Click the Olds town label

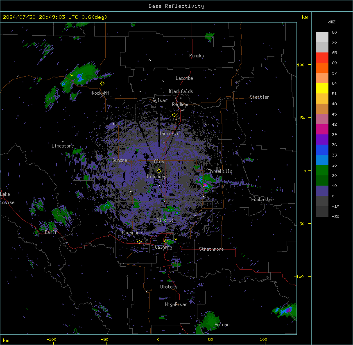(159, 161)
